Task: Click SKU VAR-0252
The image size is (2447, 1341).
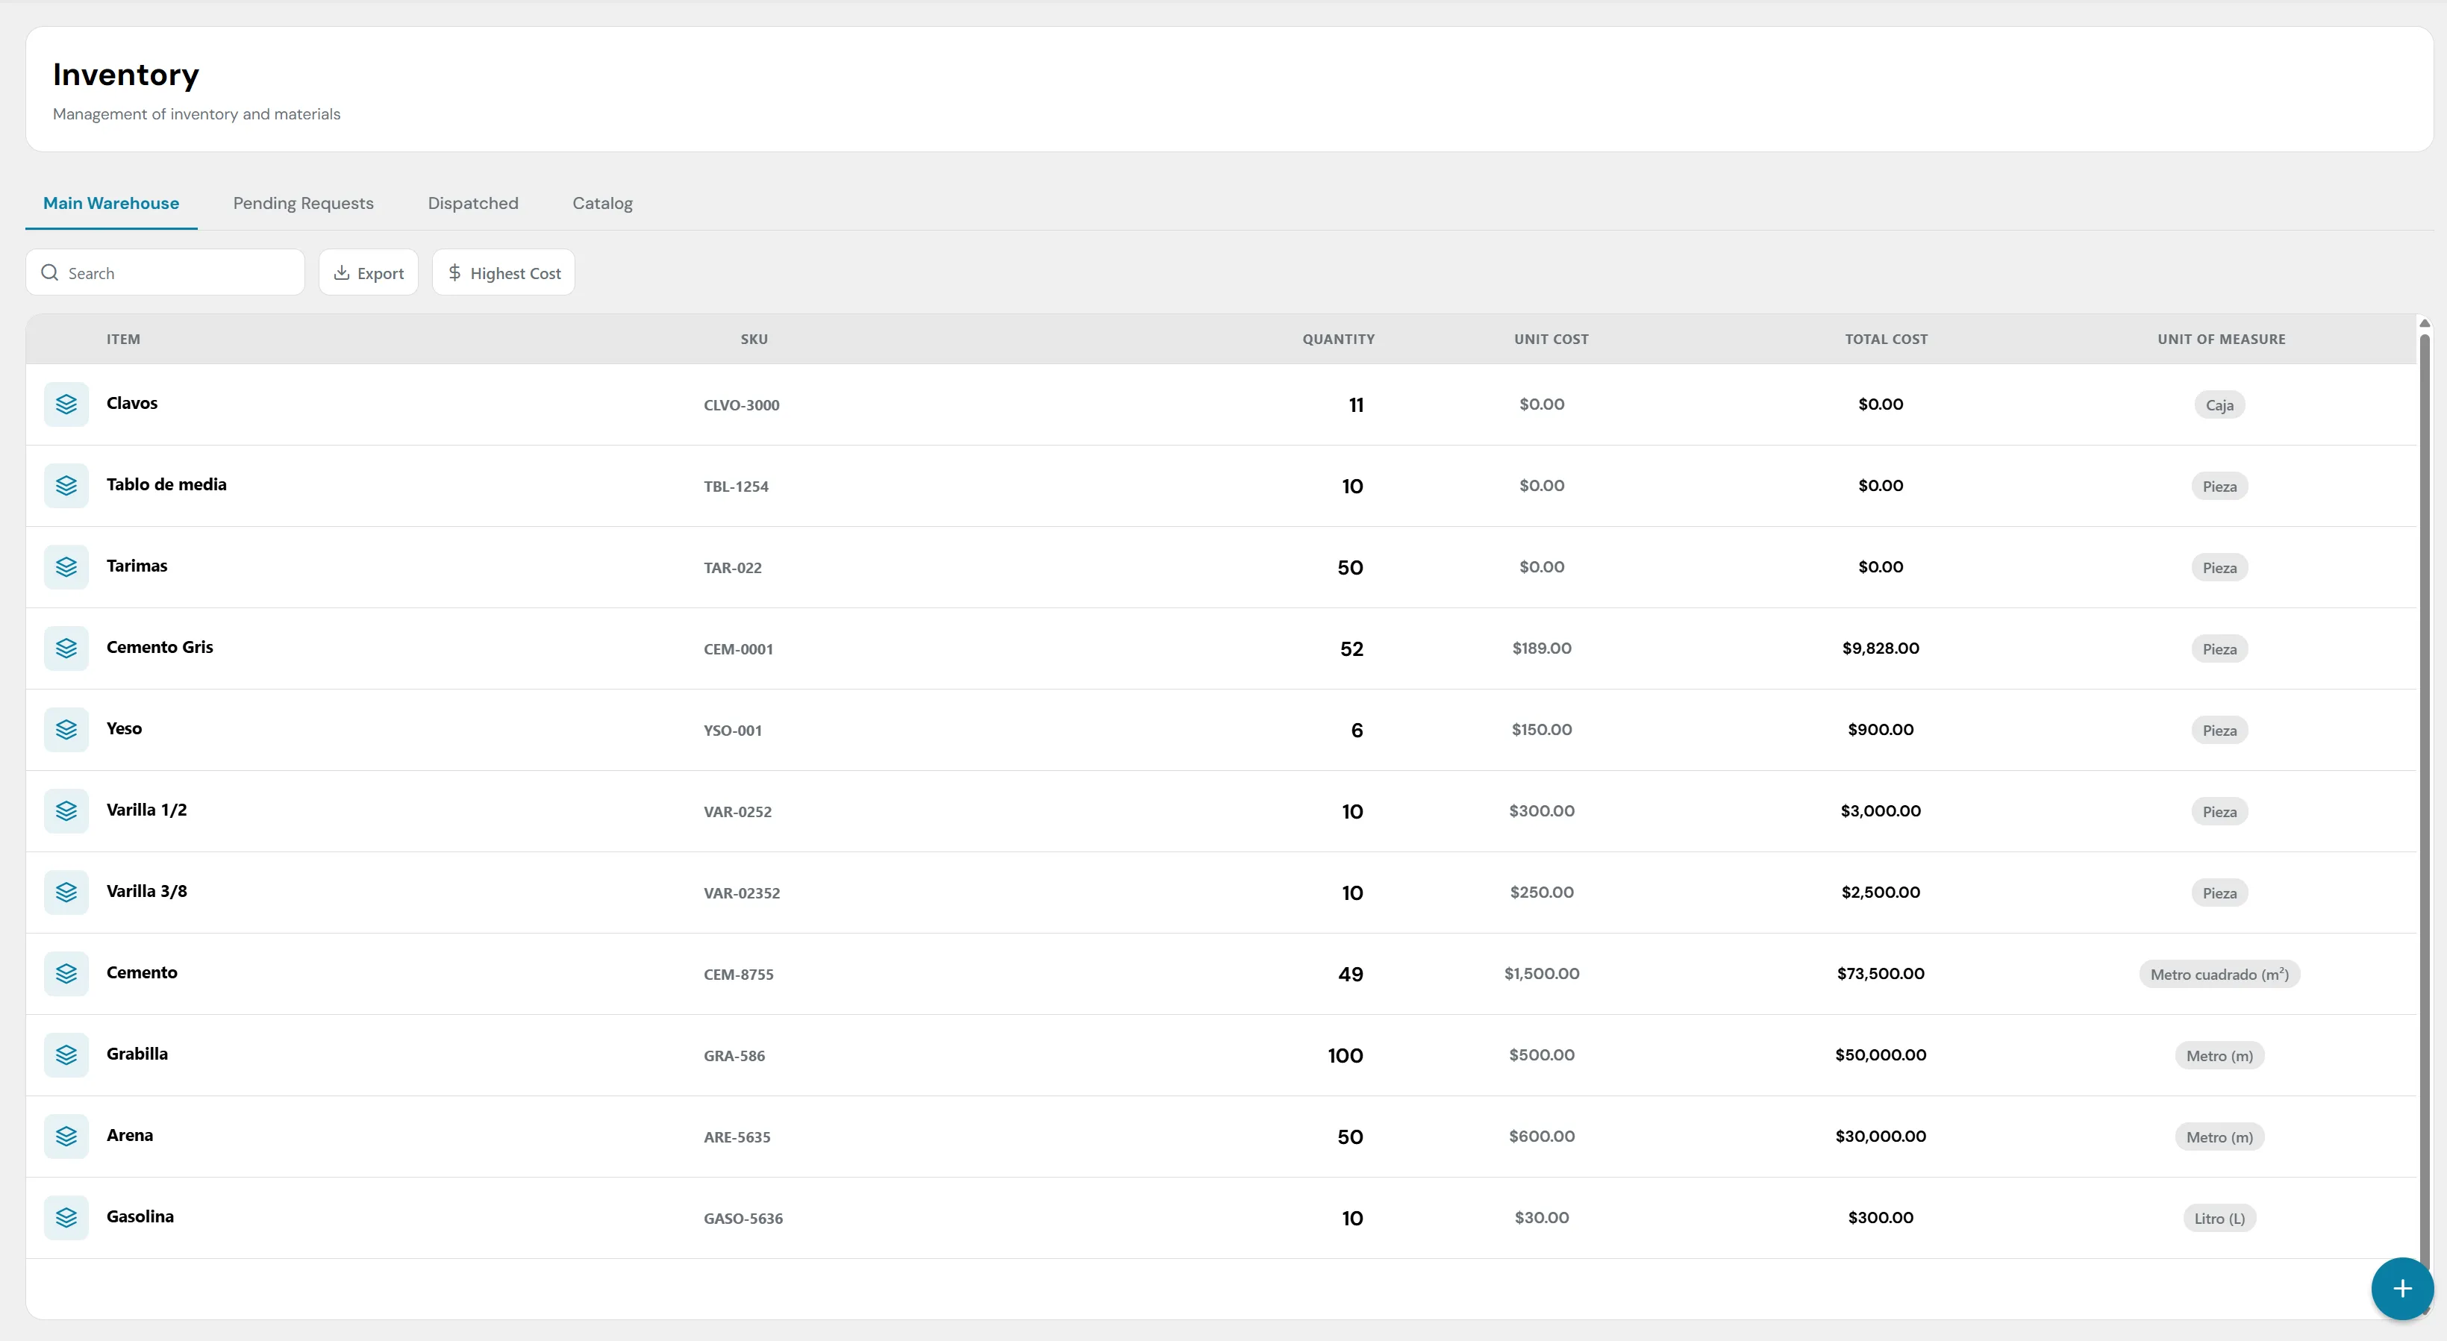Action: coord(738,812)
